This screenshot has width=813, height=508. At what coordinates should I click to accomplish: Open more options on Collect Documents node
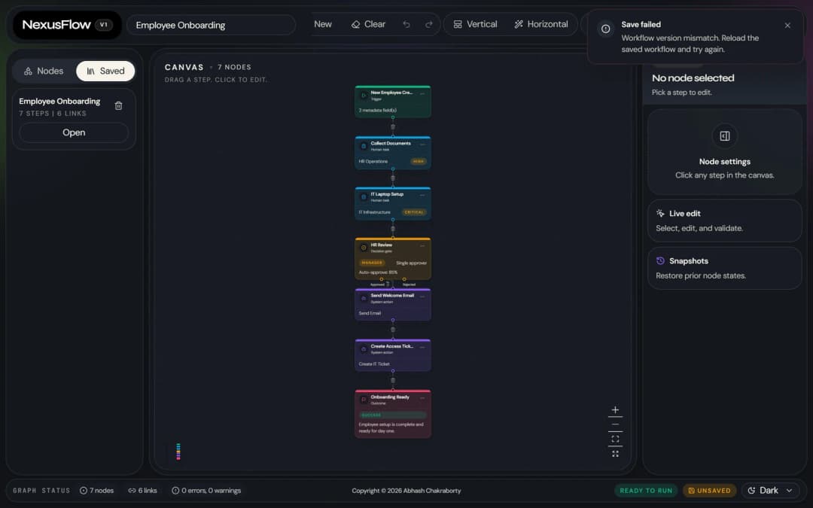pos(422,144)
